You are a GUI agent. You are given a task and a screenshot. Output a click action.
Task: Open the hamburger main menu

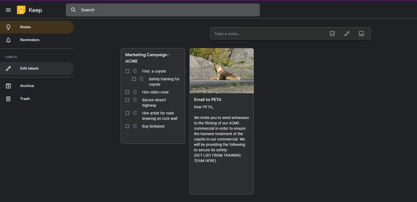8,10
